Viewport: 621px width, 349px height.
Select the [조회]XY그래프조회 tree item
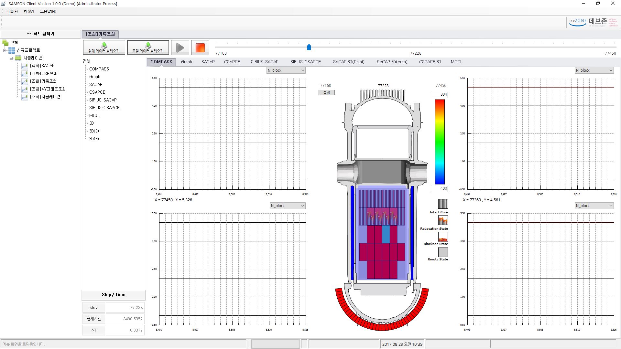[x=48, y=89]
